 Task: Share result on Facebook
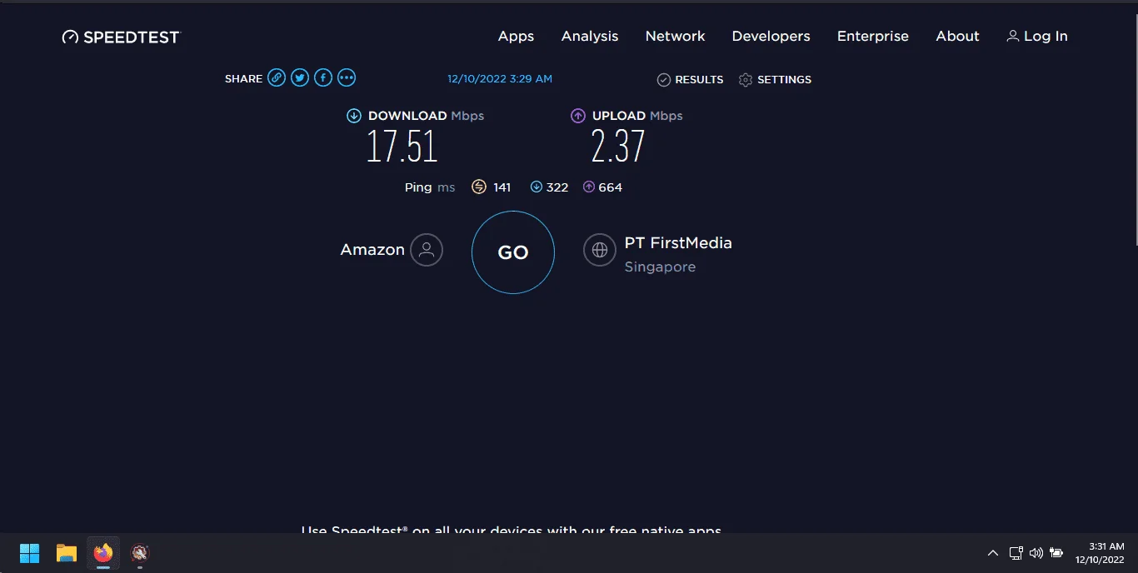(323, 78)
